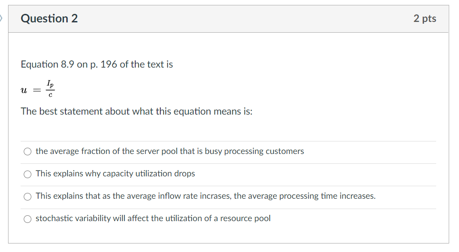Click the c denominator of the fraction
This screenshot has width=459, height=252.
pos(50,94)
